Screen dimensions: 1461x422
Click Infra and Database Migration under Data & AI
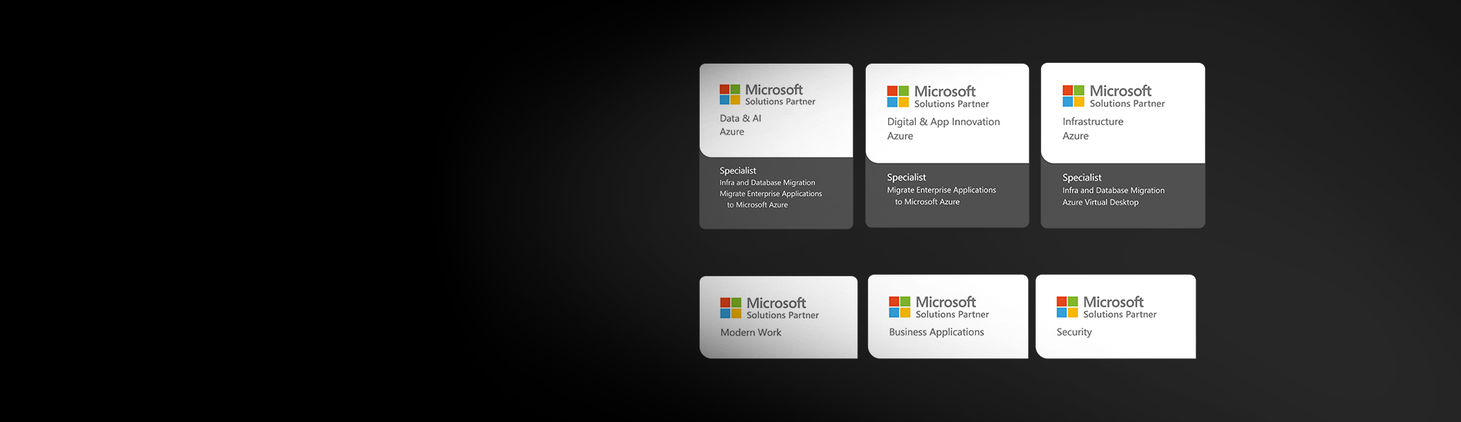click(767, 183)
